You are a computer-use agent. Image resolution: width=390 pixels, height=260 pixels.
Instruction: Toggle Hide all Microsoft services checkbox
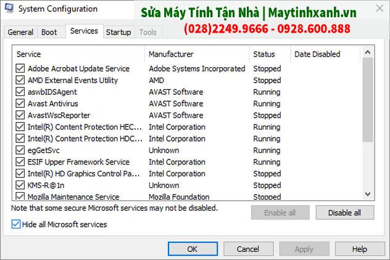pos(16,224)
